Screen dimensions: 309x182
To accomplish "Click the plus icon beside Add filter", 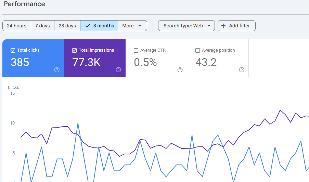I will coord(223,26).
